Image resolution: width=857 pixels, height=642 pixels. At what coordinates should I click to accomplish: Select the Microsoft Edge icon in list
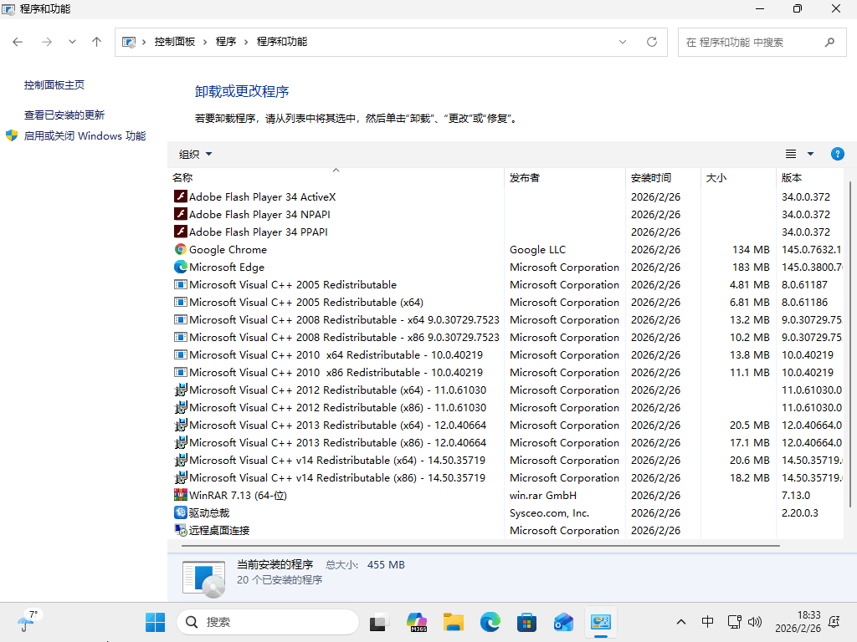point(180,267)
